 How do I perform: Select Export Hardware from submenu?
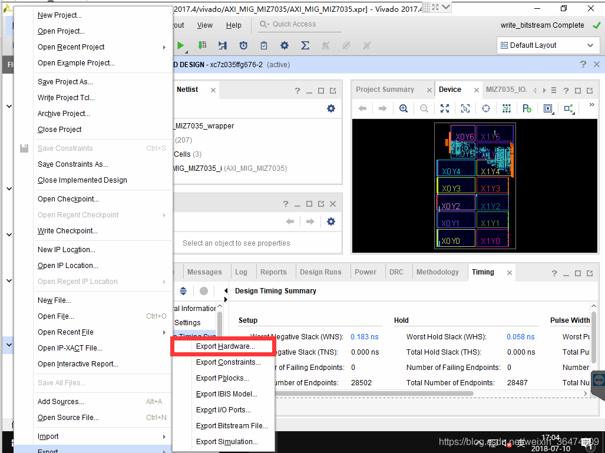[x=225, y=346]
